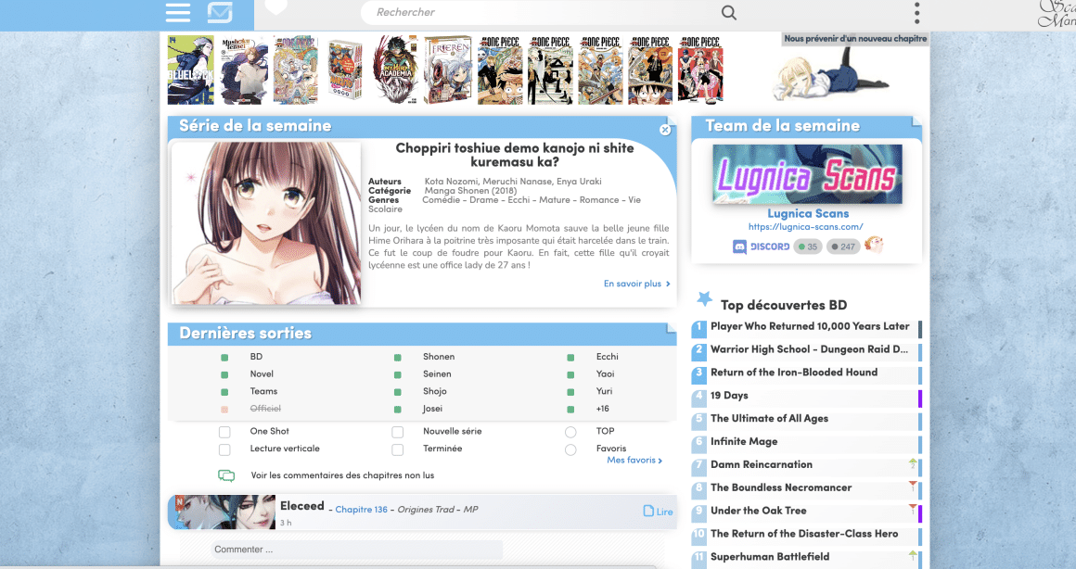
Task: Click the En savoir plus link
Action: 637,284
